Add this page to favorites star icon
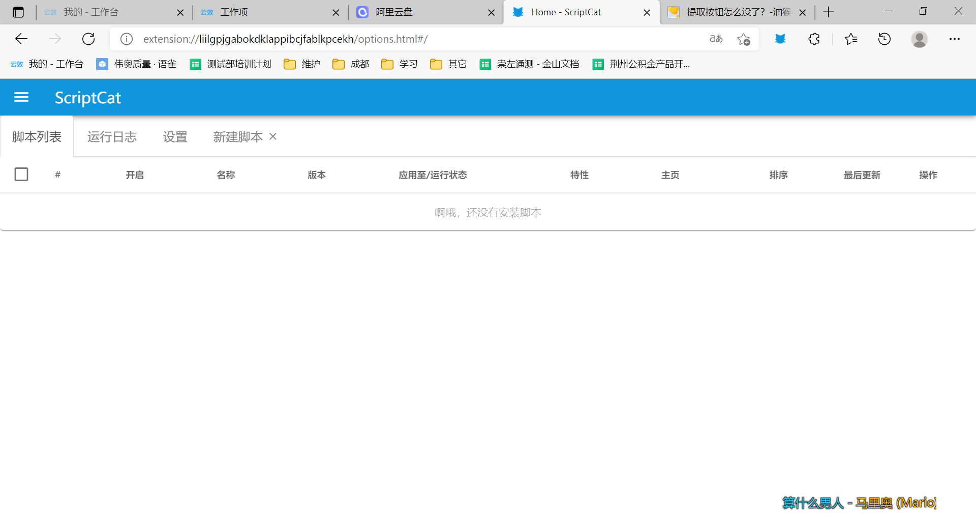The width and height of the screenshot is (976, 519). point(744,39)
